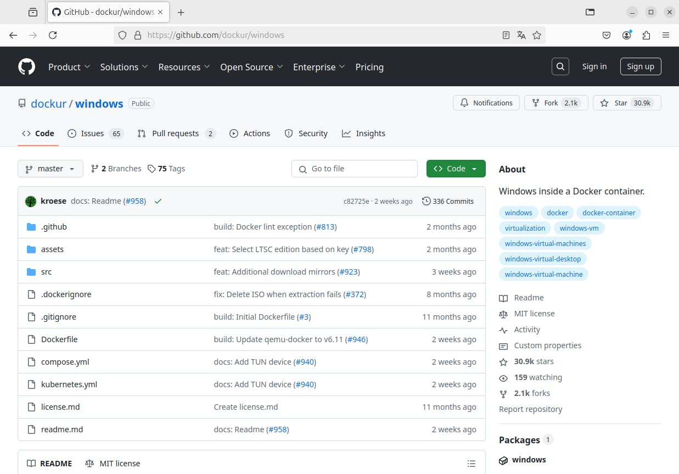Image resolution: width=679 pixels, height=474 pixels.
Task: Open the dockur owner link
Action: 48,103
